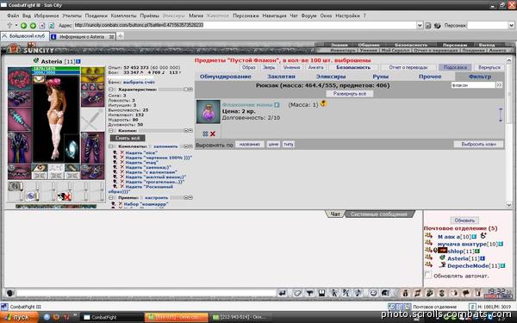517x323 pixels.
Task: Click the Снять всё button
Action: tap(128, 138)
